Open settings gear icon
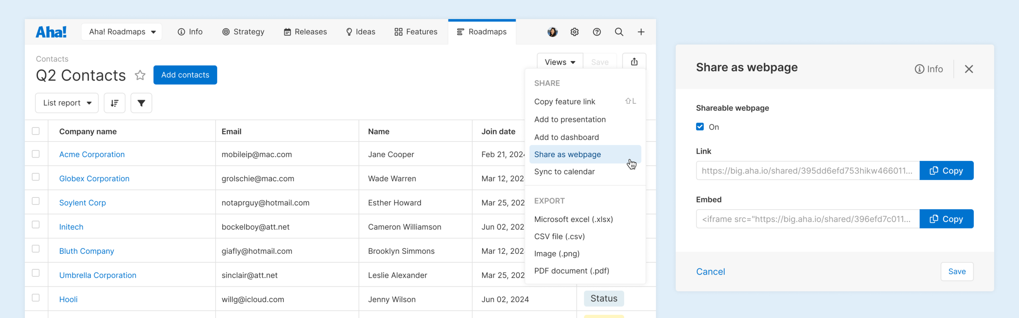This screenshot has width=1019, height=318. [x=575, y=32]
